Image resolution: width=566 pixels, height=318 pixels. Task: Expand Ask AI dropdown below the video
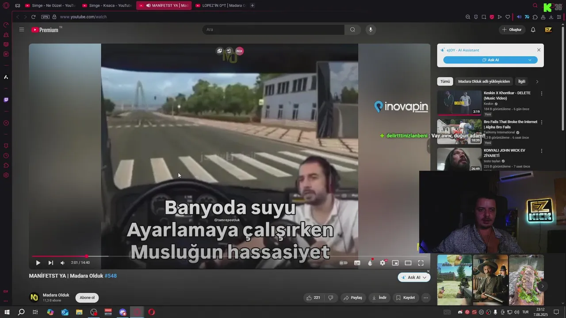pyautogui.click(x=424, y=277)
